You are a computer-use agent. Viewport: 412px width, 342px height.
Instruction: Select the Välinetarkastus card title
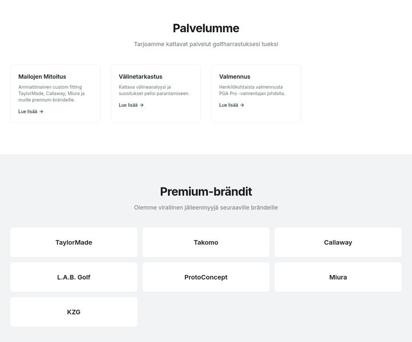pos(140,77)
